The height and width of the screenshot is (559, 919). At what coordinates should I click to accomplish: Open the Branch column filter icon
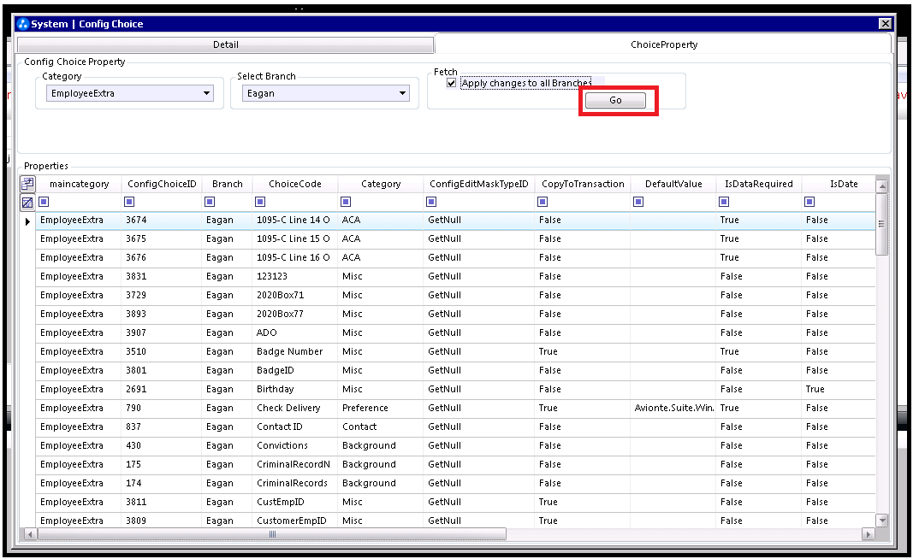[x=210, y=202]
